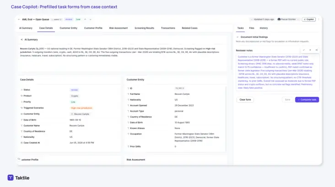The width and height of the screenshot is (335, 187).
Task: Open the Customer Entity tab
Action: tap(68, 28)
